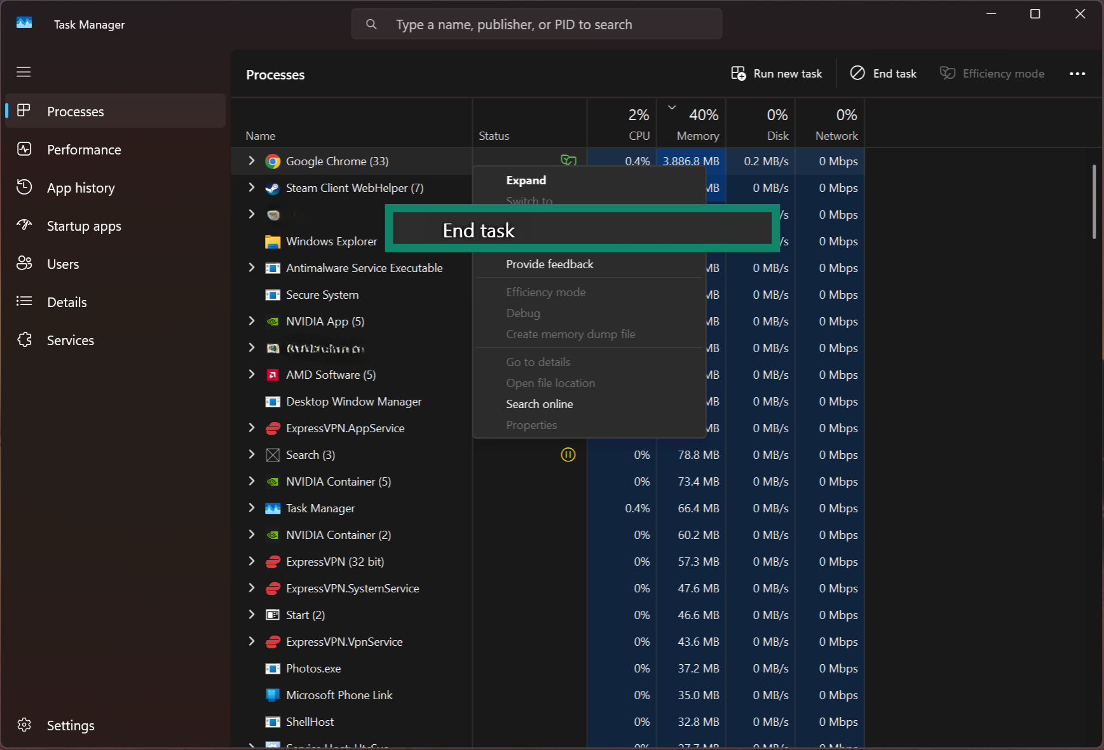Select Startup apps in sidebar
The width and height of the screenshot is (1104, 750).
[x=83, y=226]
